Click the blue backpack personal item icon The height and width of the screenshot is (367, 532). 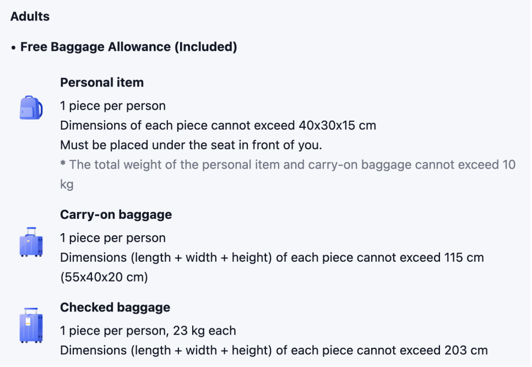click(x=31, y=107)
